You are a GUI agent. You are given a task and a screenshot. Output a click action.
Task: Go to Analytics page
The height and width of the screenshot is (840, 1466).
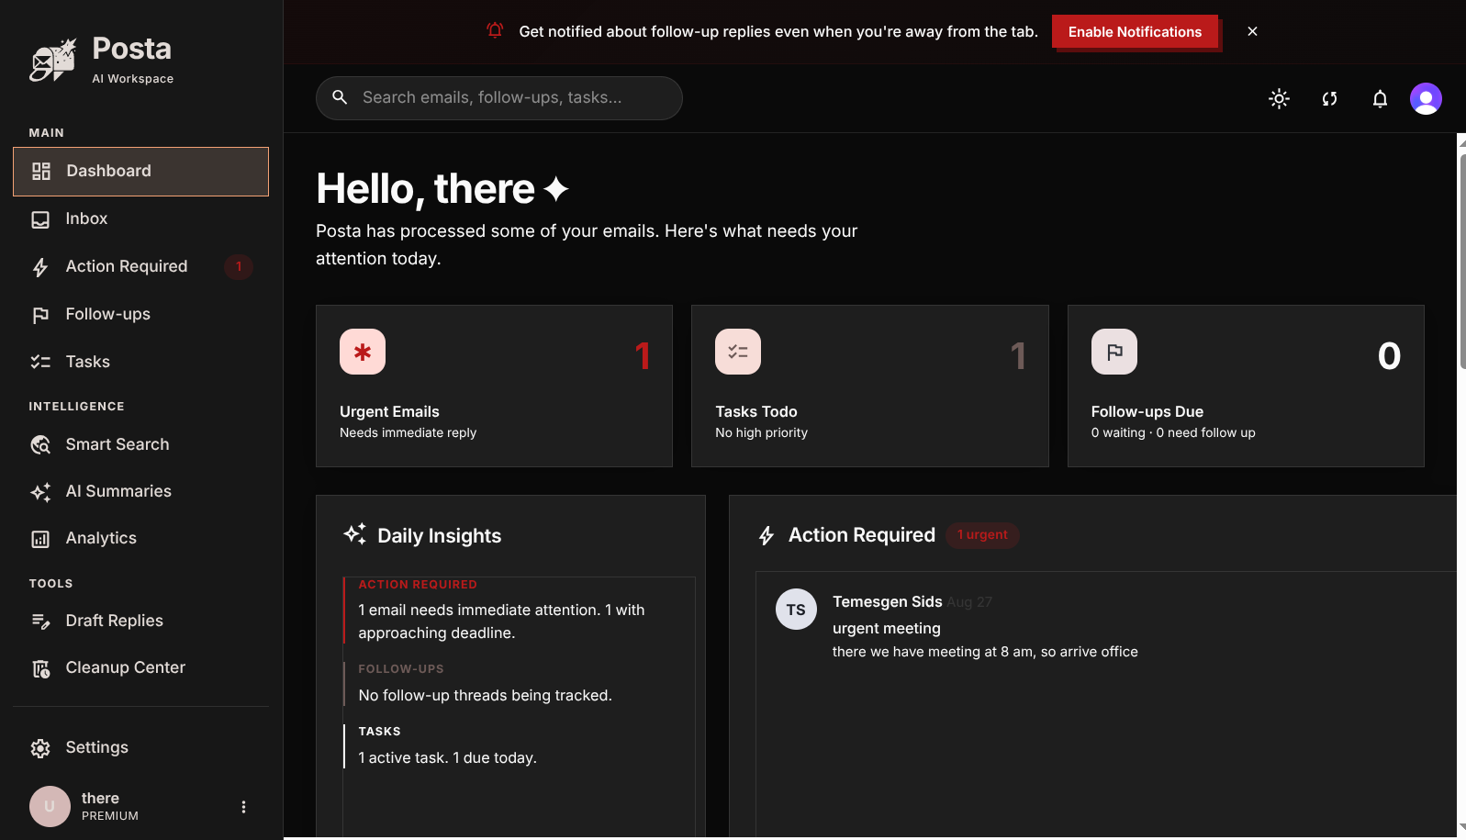[x=140, y=539]
